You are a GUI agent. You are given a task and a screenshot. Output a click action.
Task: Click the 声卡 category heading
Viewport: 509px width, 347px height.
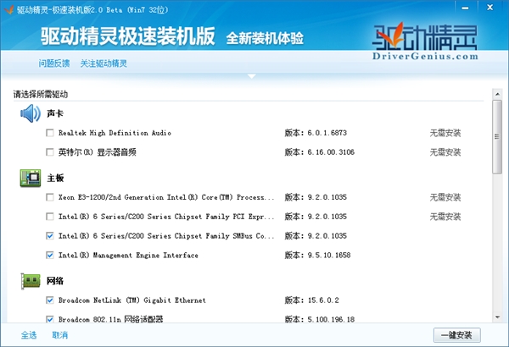pos(55,113)
